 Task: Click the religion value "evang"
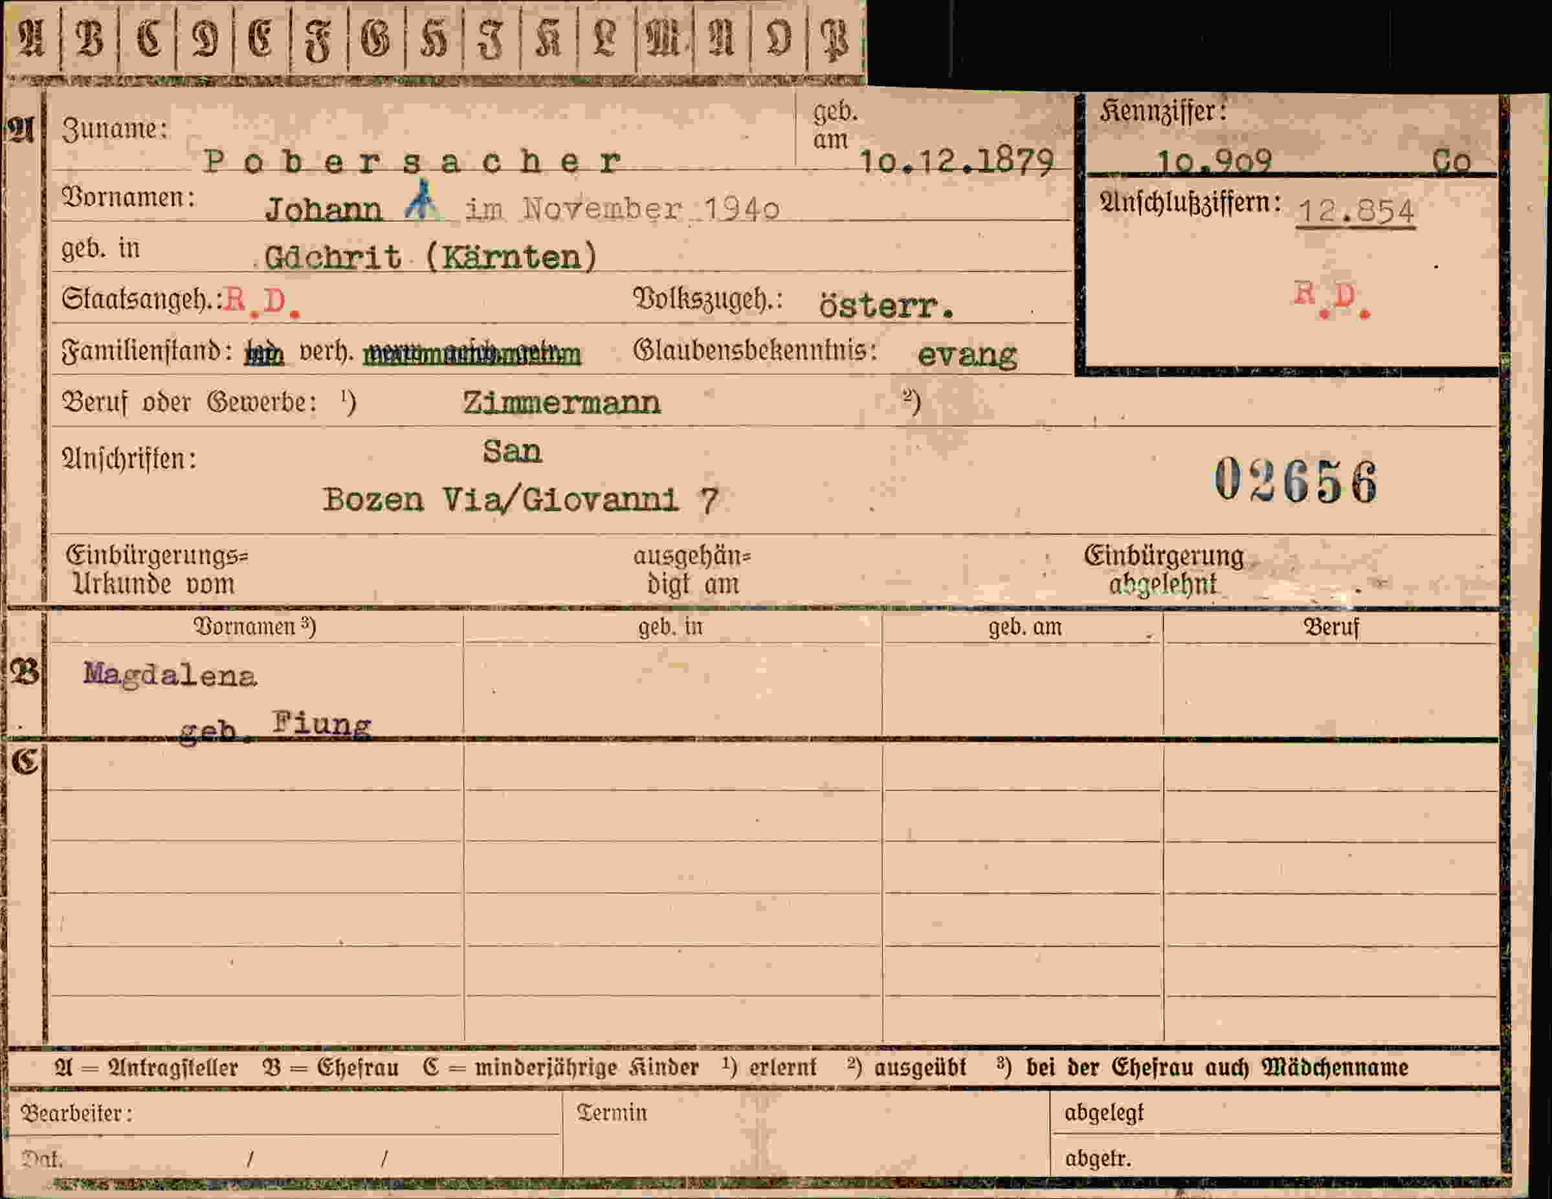click(967, 355)
